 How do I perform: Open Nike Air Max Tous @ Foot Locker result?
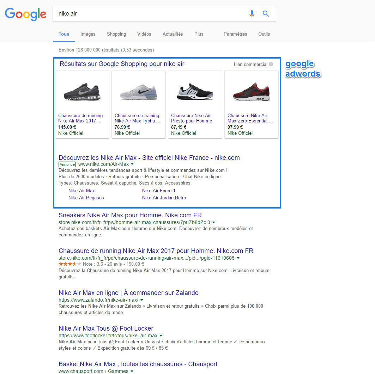point(106,328)
